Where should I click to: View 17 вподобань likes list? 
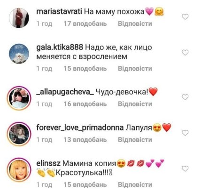[85, 24]
